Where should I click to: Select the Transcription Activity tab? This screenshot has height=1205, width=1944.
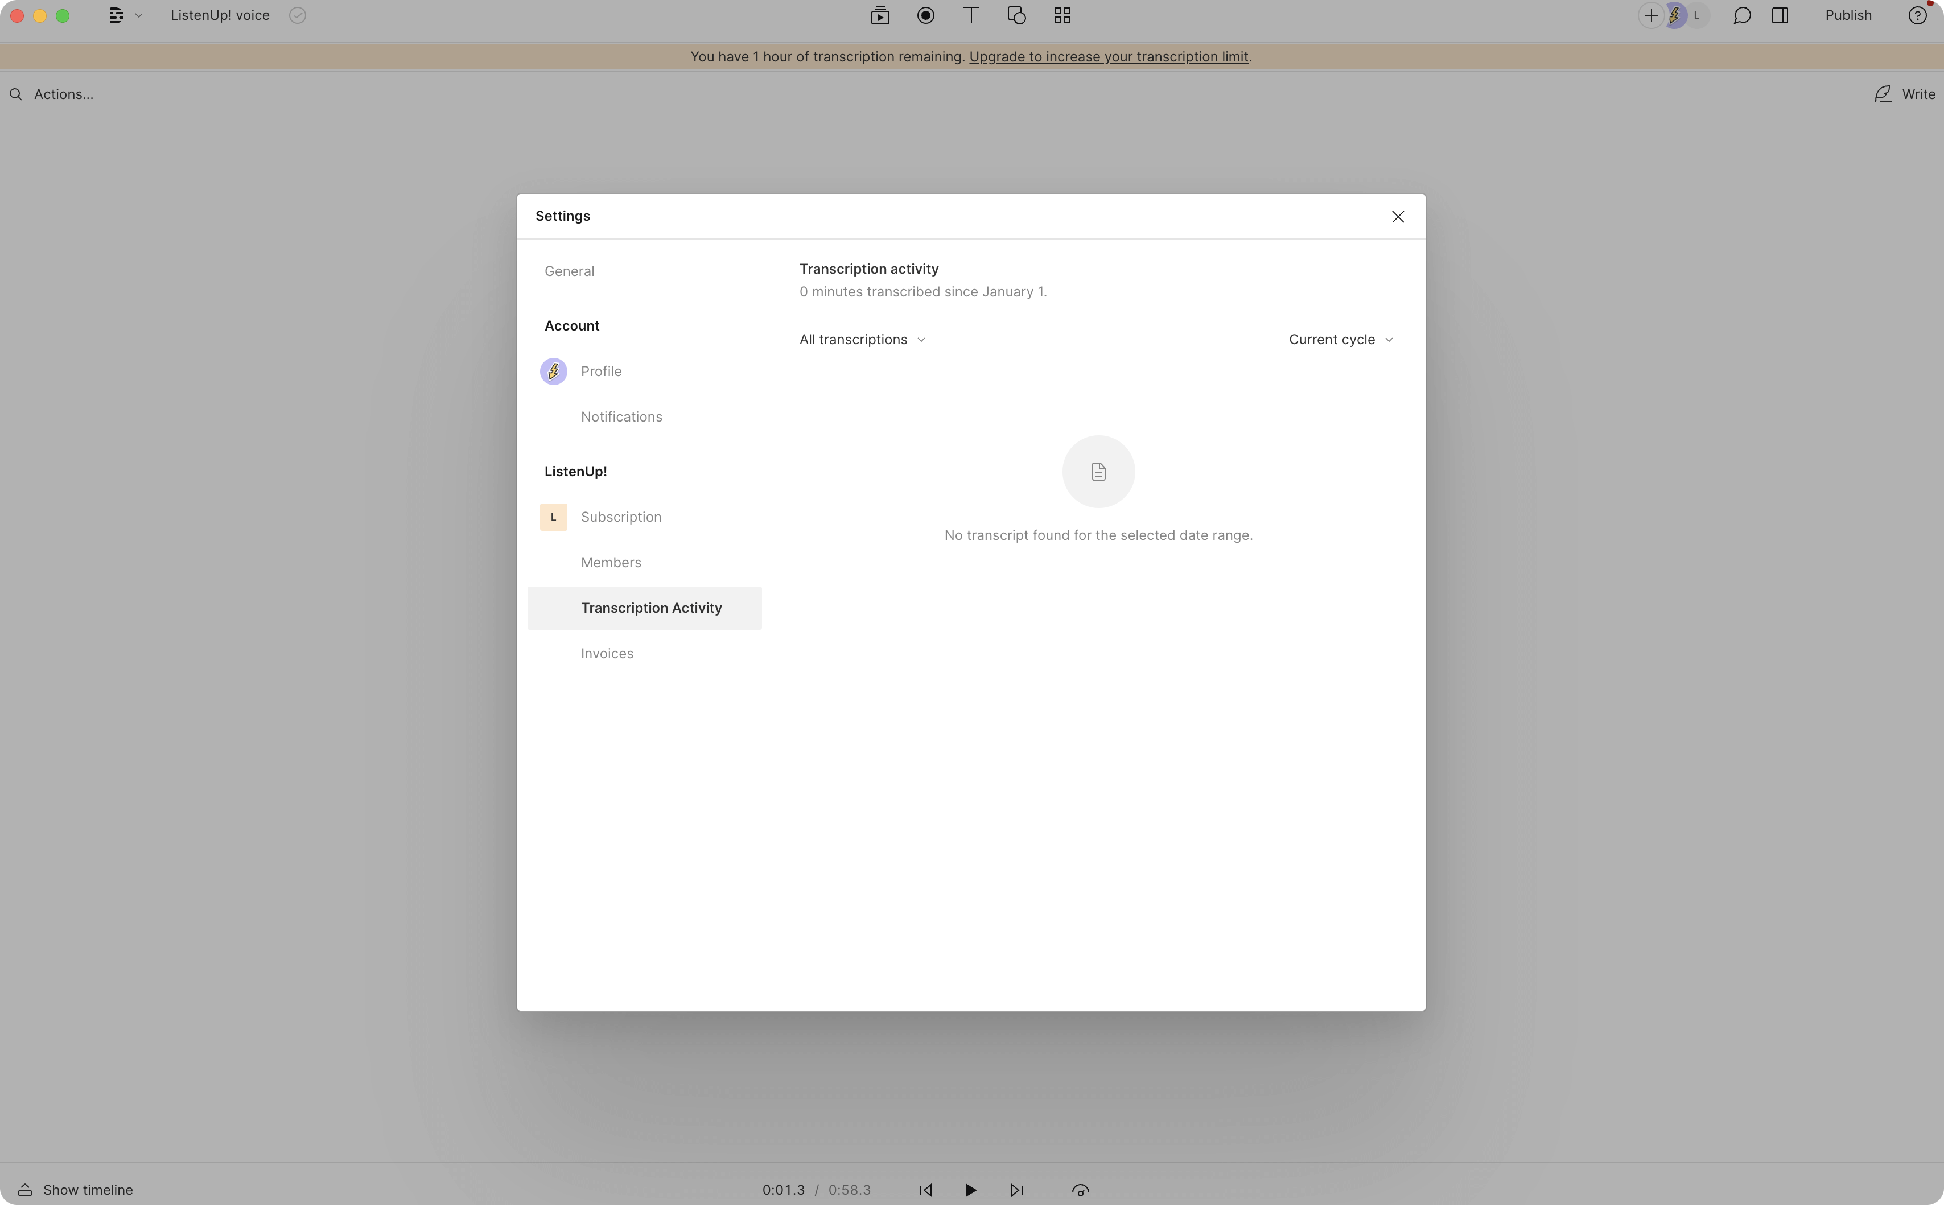(644, 608)
